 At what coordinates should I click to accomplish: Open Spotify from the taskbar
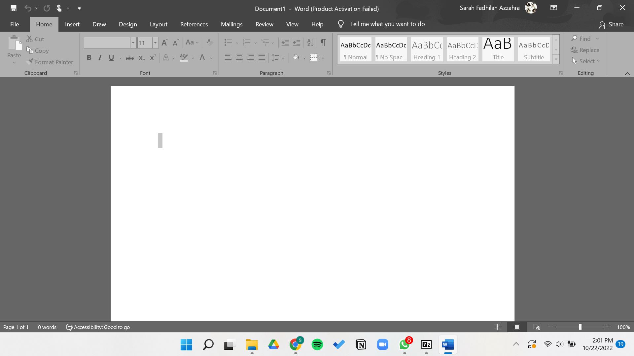point(317,345)
